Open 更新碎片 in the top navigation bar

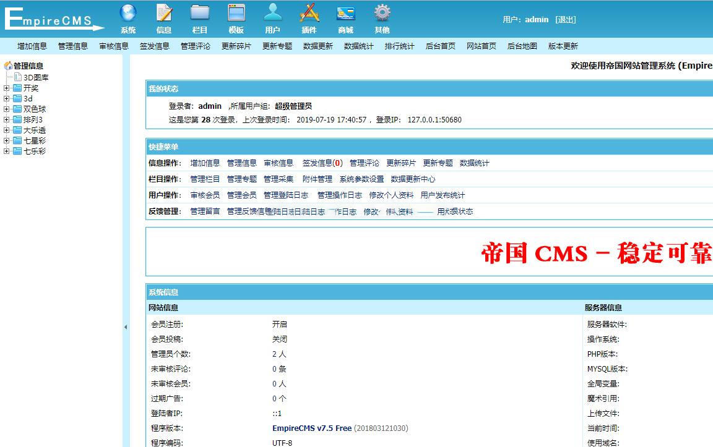tap(236, 46)
